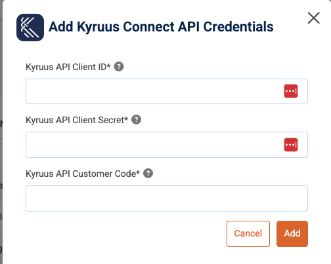Click the 'Kyruus API Customer Code*' label
The image size is (331, 264).
coord(83,174)
